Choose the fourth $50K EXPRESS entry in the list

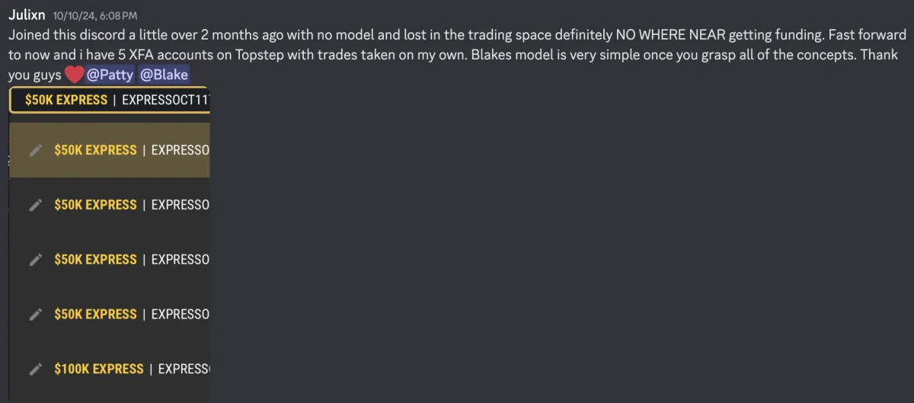[109, 314]
